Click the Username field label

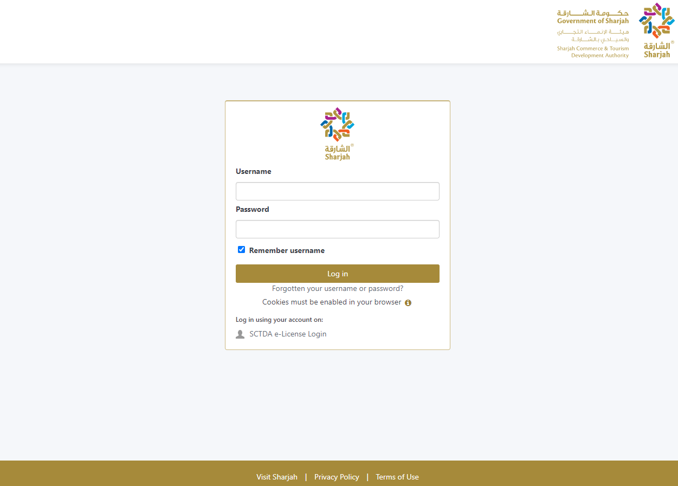(253, 171)
